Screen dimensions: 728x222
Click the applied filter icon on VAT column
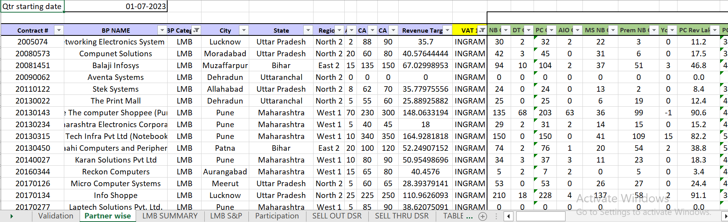coord(482,30)
